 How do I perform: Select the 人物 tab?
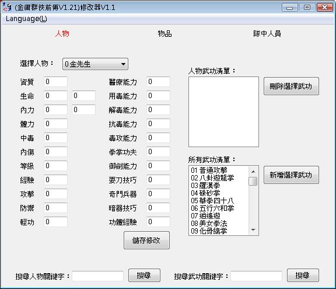(62, 34)
